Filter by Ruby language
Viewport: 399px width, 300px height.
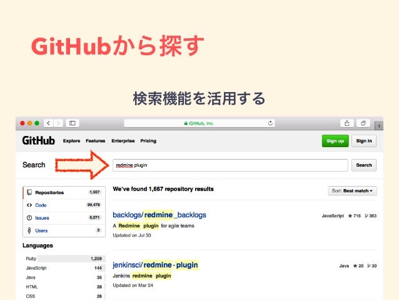pyautogui.click(x=65, y=259)
